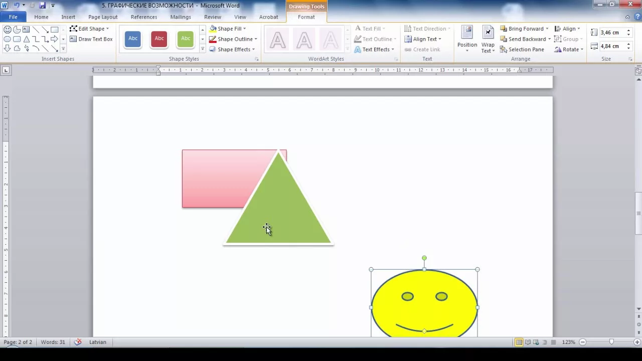This screenshot has width=642, height=361.
Task: Pick the isosceles triangle shape tool
Action: (x=26, y=39)
